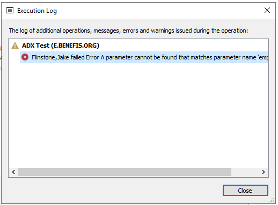Click the yellow warning triangle icon
278x205 pixels.
(15, 45)
